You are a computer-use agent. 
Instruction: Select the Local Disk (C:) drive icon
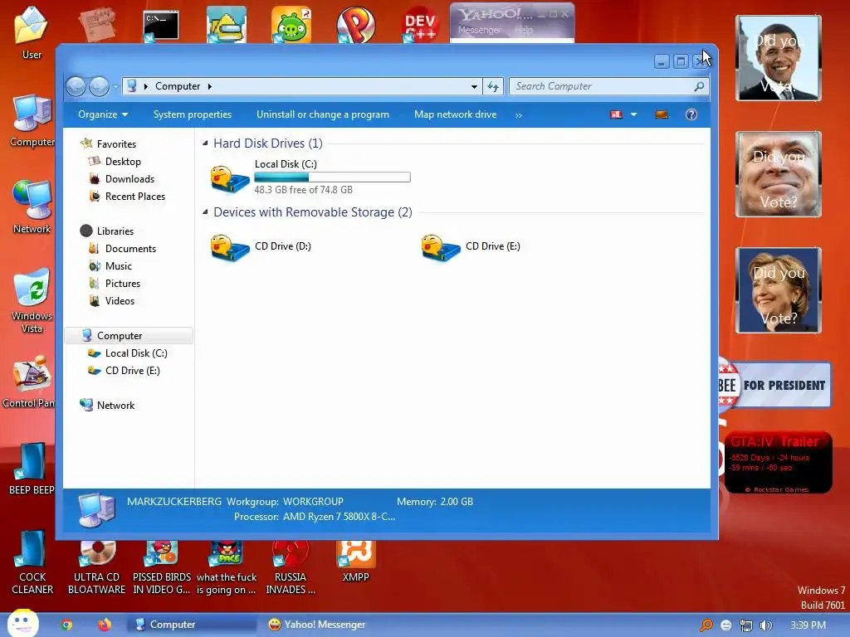[x=230, y=177]
